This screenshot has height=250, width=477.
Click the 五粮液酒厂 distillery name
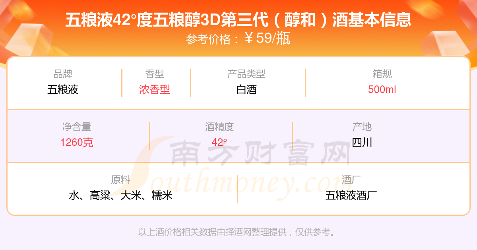(351, 195)
